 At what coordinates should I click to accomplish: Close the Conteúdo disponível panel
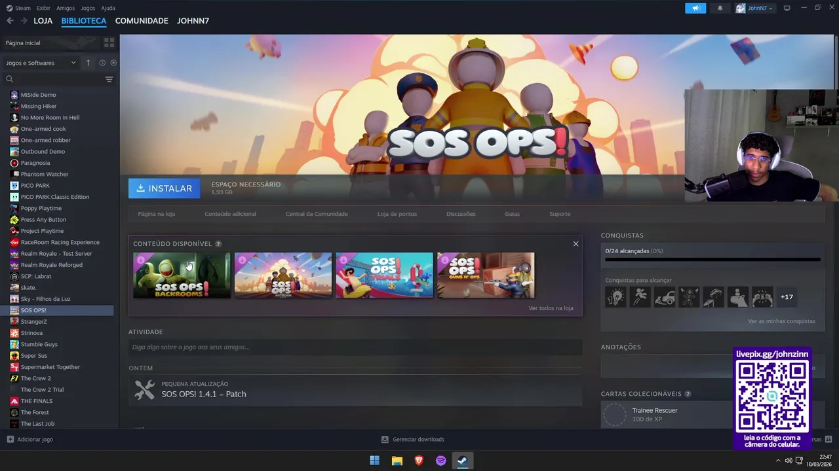pyautogui.click(x=576, y=244)
